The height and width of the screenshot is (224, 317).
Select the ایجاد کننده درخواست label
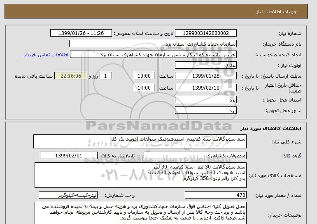(278, 55)
